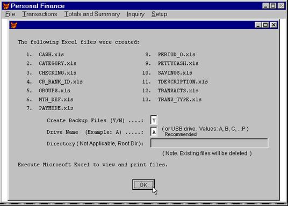This screenshot has width=288, height=206.
Task: Close the Personal Finance main window
Action: coord(281,6)
